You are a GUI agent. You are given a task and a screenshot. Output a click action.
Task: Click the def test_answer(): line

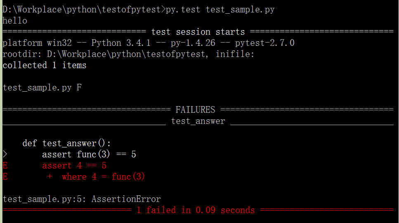pos(66,143)
